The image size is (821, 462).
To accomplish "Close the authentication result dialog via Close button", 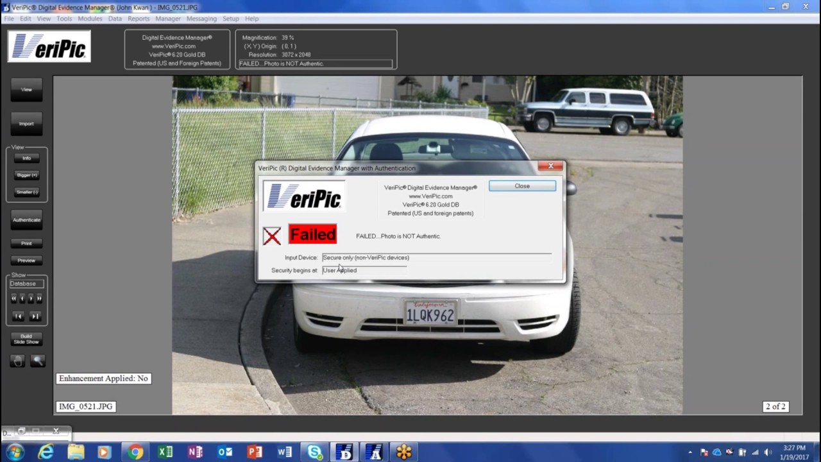I will pos(522,186).
